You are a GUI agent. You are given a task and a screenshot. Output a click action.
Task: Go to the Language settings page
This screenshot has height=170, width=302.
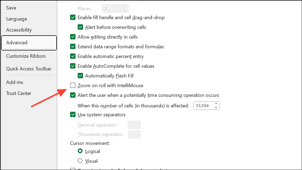tap(16, 19)
